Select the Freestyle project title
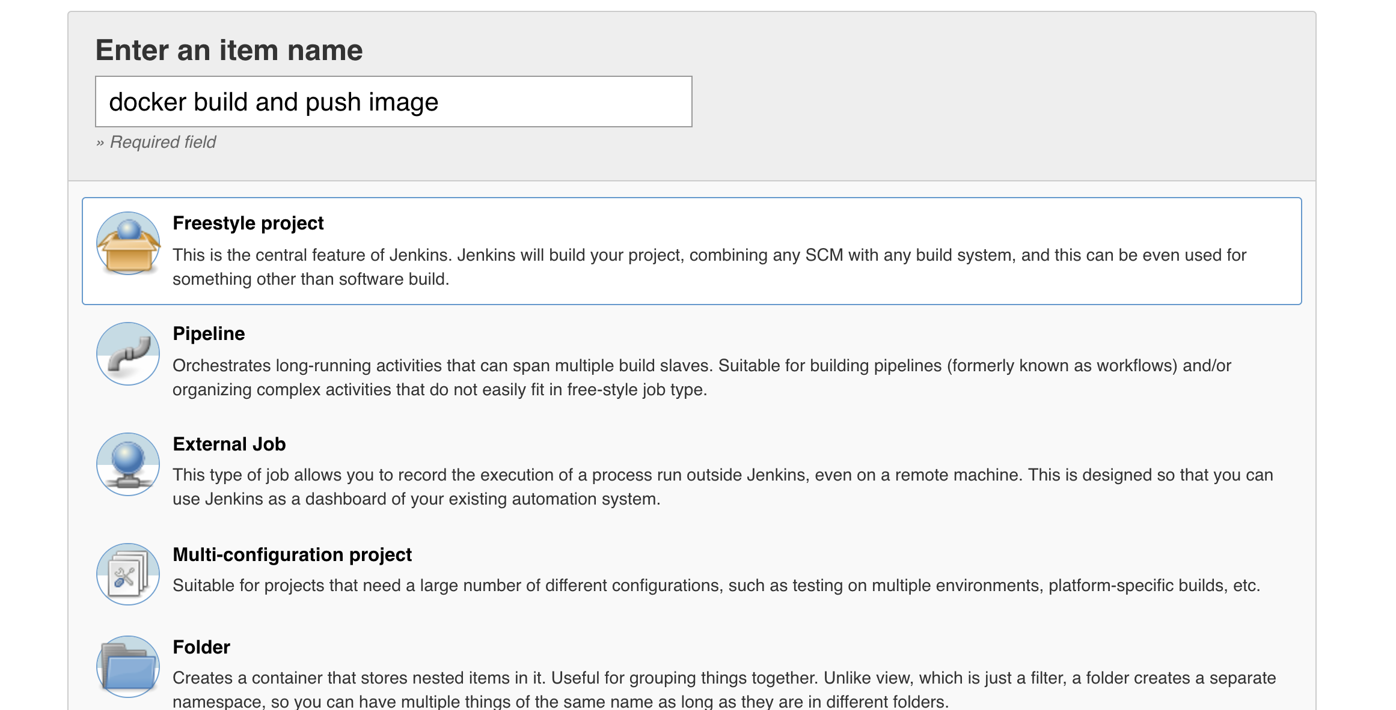This screenshot has height=710, width=1396. coord(248,223)
